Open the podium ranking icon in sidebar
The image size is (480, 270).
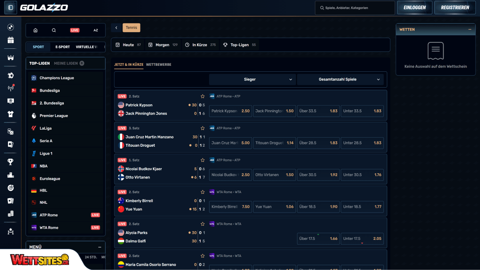[11, 175]
